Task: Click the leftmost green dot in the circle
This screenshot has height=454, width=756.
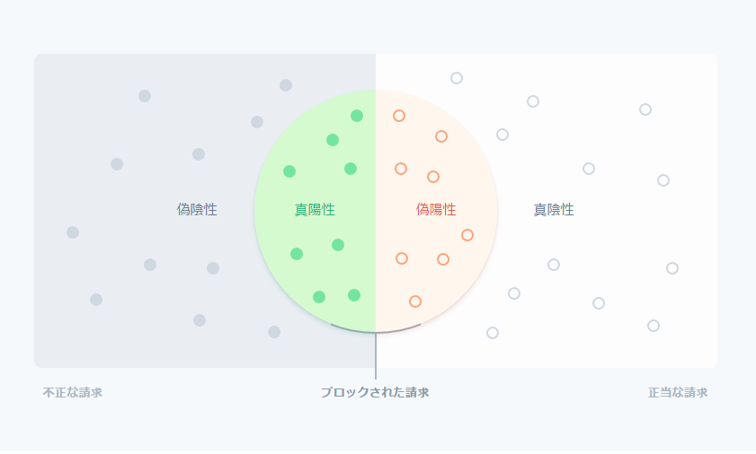Action: (x=289, y=171)
